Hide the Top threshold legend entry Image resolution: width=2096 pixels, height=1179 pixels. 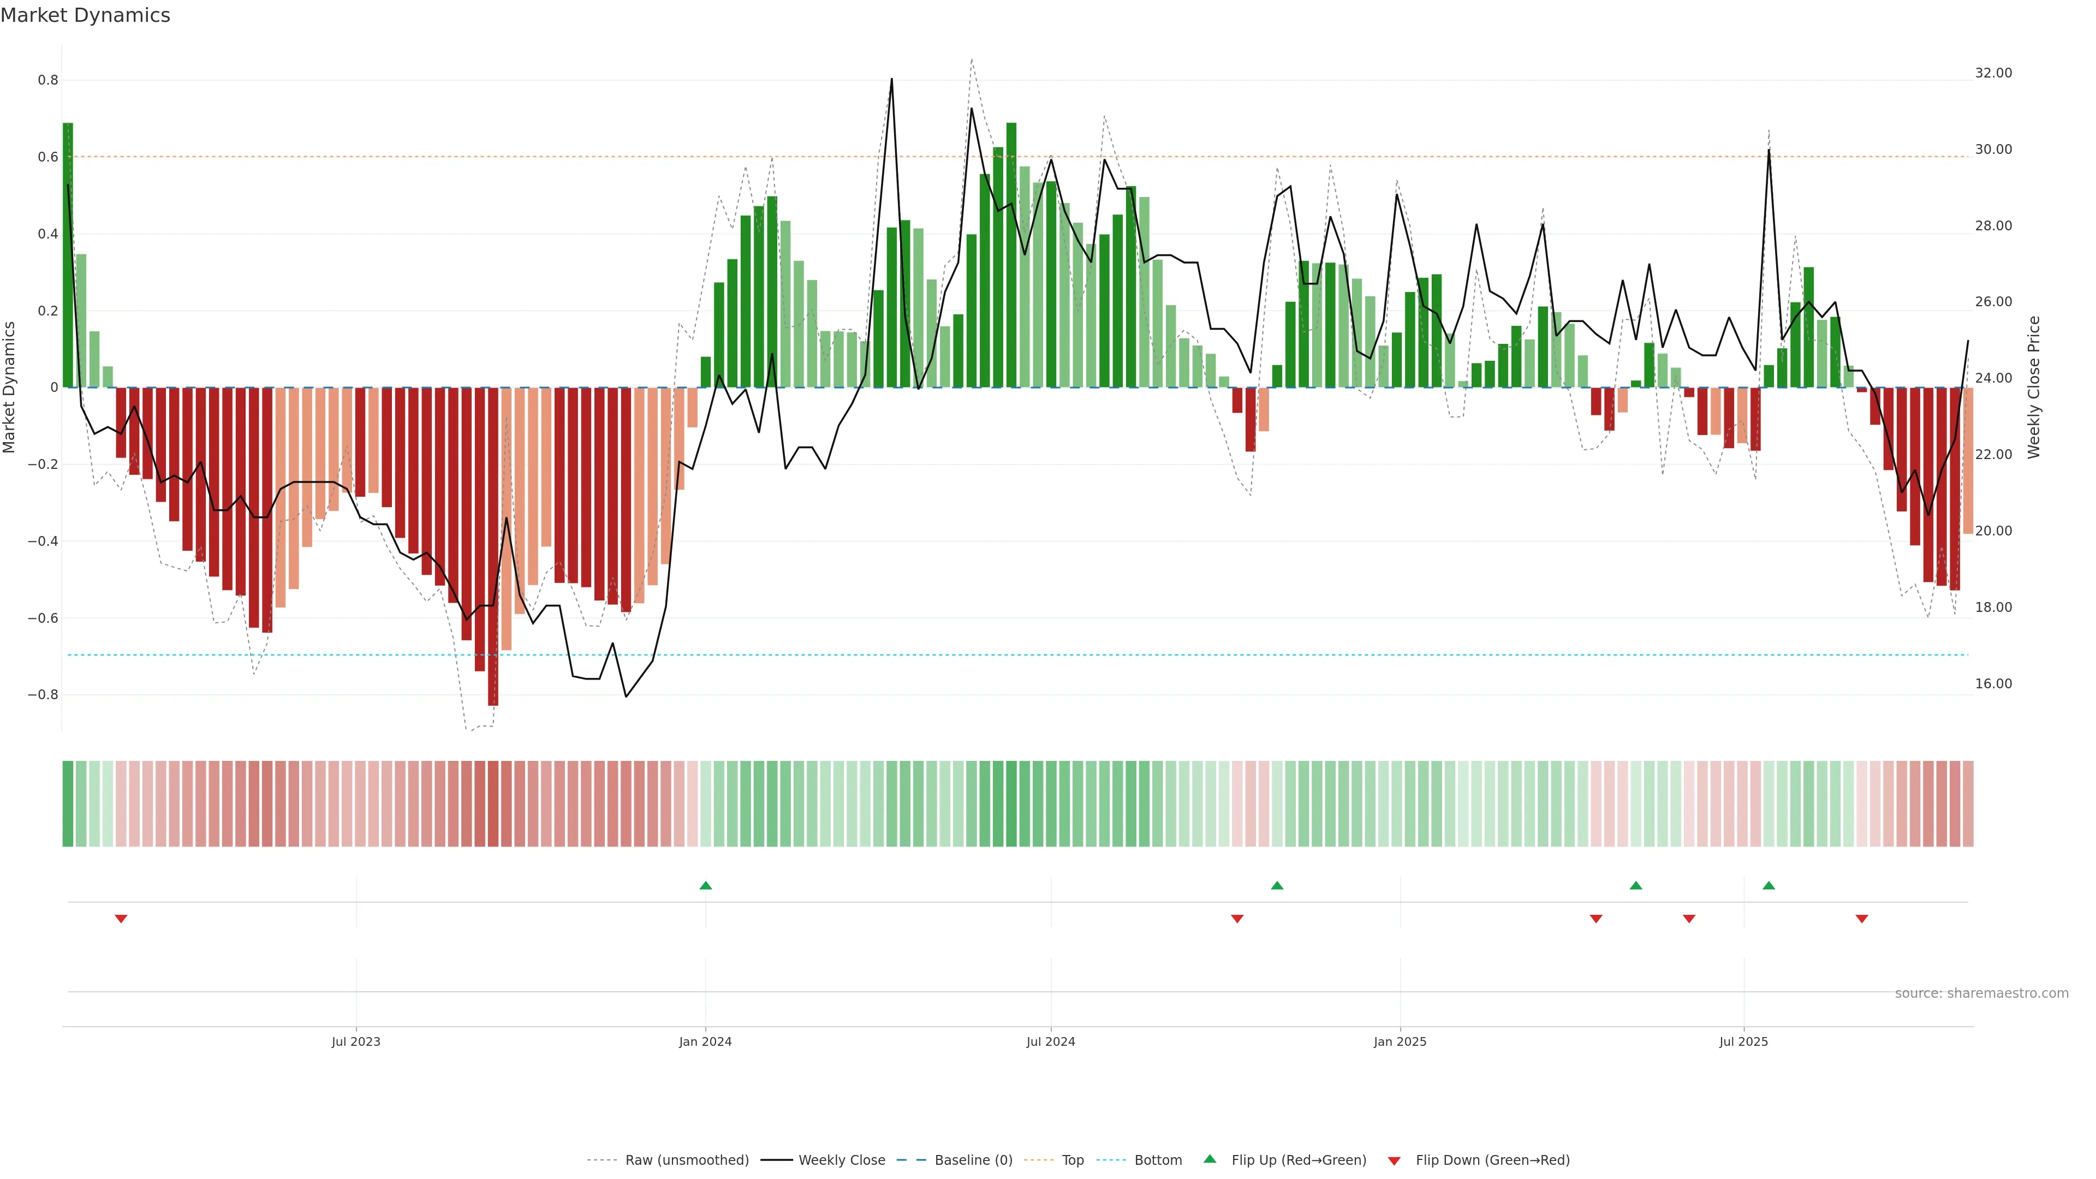1073,1160
